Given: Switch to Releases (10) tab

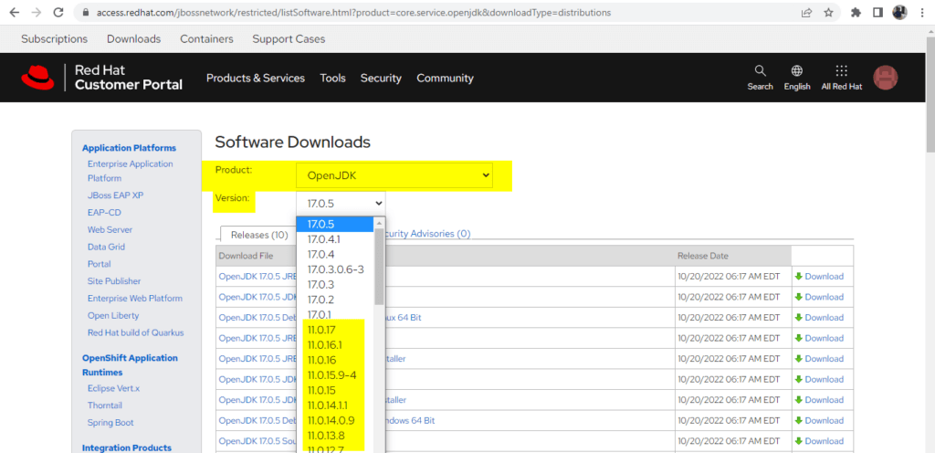Looking at the screenshot, I should click(258, 235).
